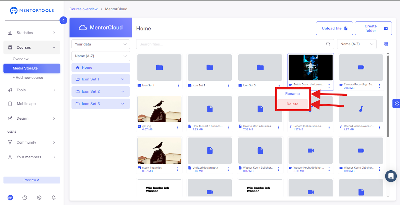This screenshot has width=400, height=205.
Task: Open the Icon Set 3 folder thumbnail
Action: coord(260,67)
